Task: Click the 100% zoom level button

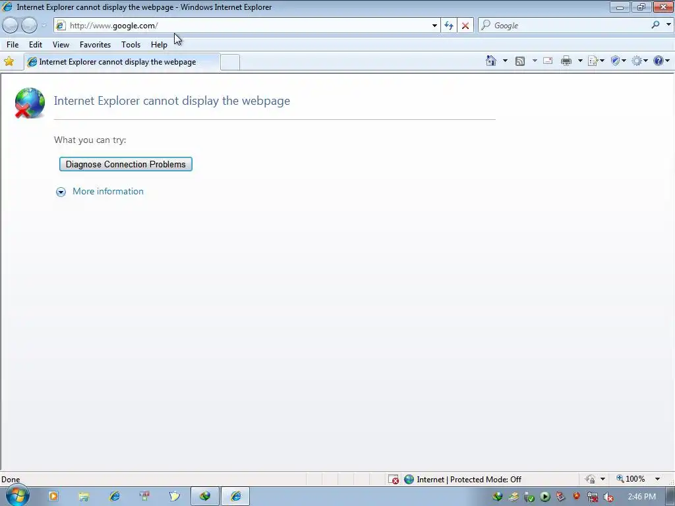Action: (x=631, y=479)
